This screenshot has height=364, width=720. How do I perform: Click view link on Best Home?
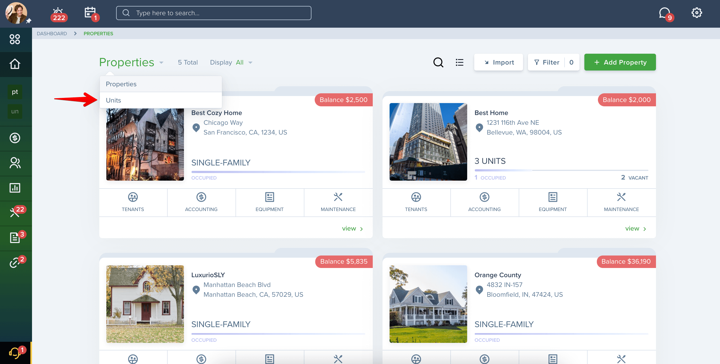pos(635,228)
